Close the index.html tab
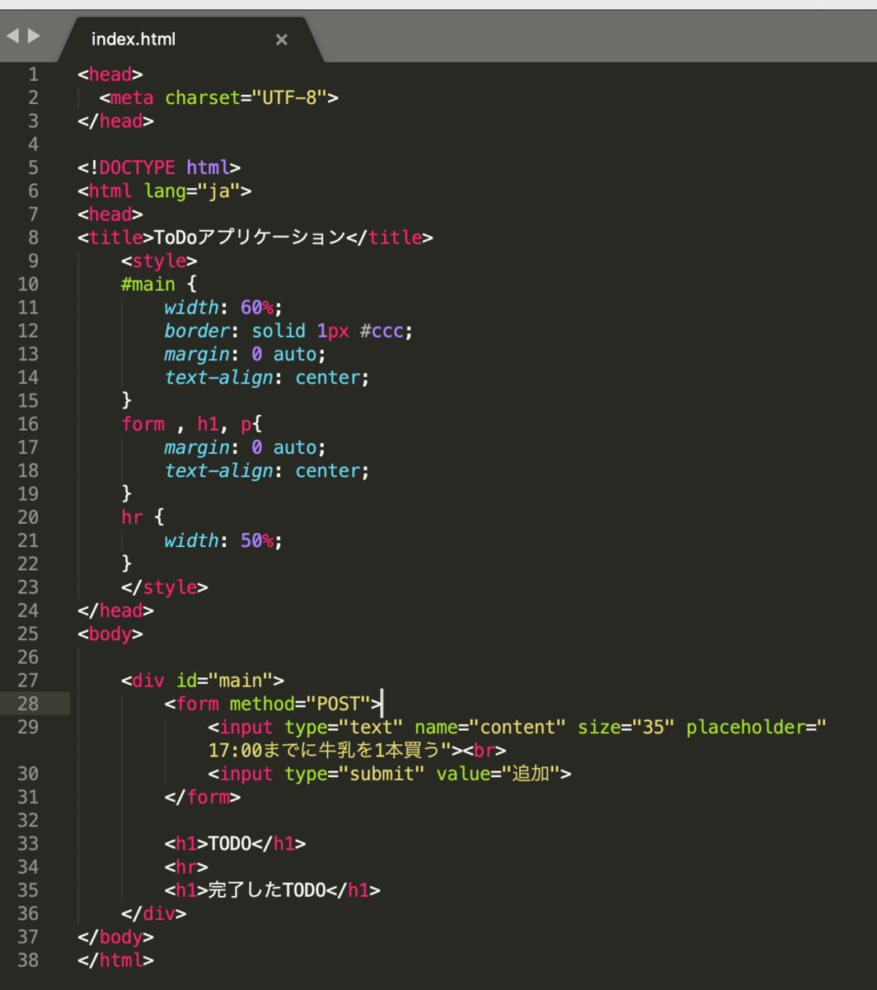 [281, 39]
